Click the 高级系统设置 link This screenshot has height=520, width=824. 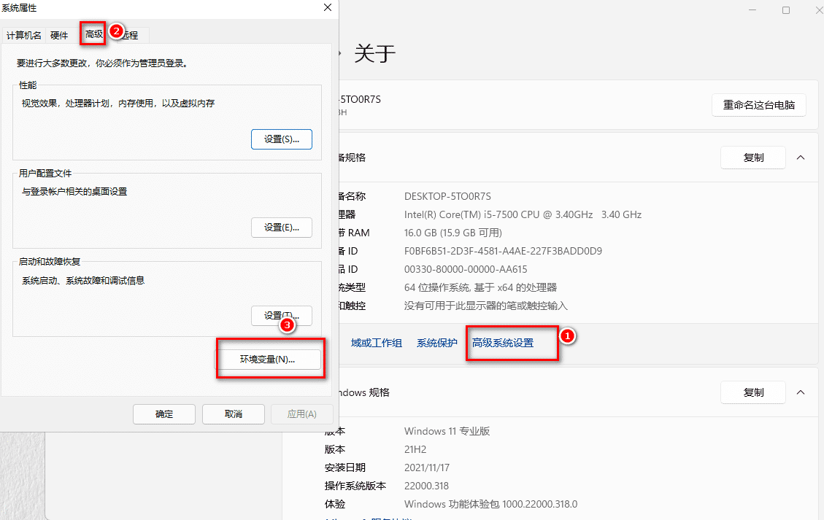click(503, 343)
